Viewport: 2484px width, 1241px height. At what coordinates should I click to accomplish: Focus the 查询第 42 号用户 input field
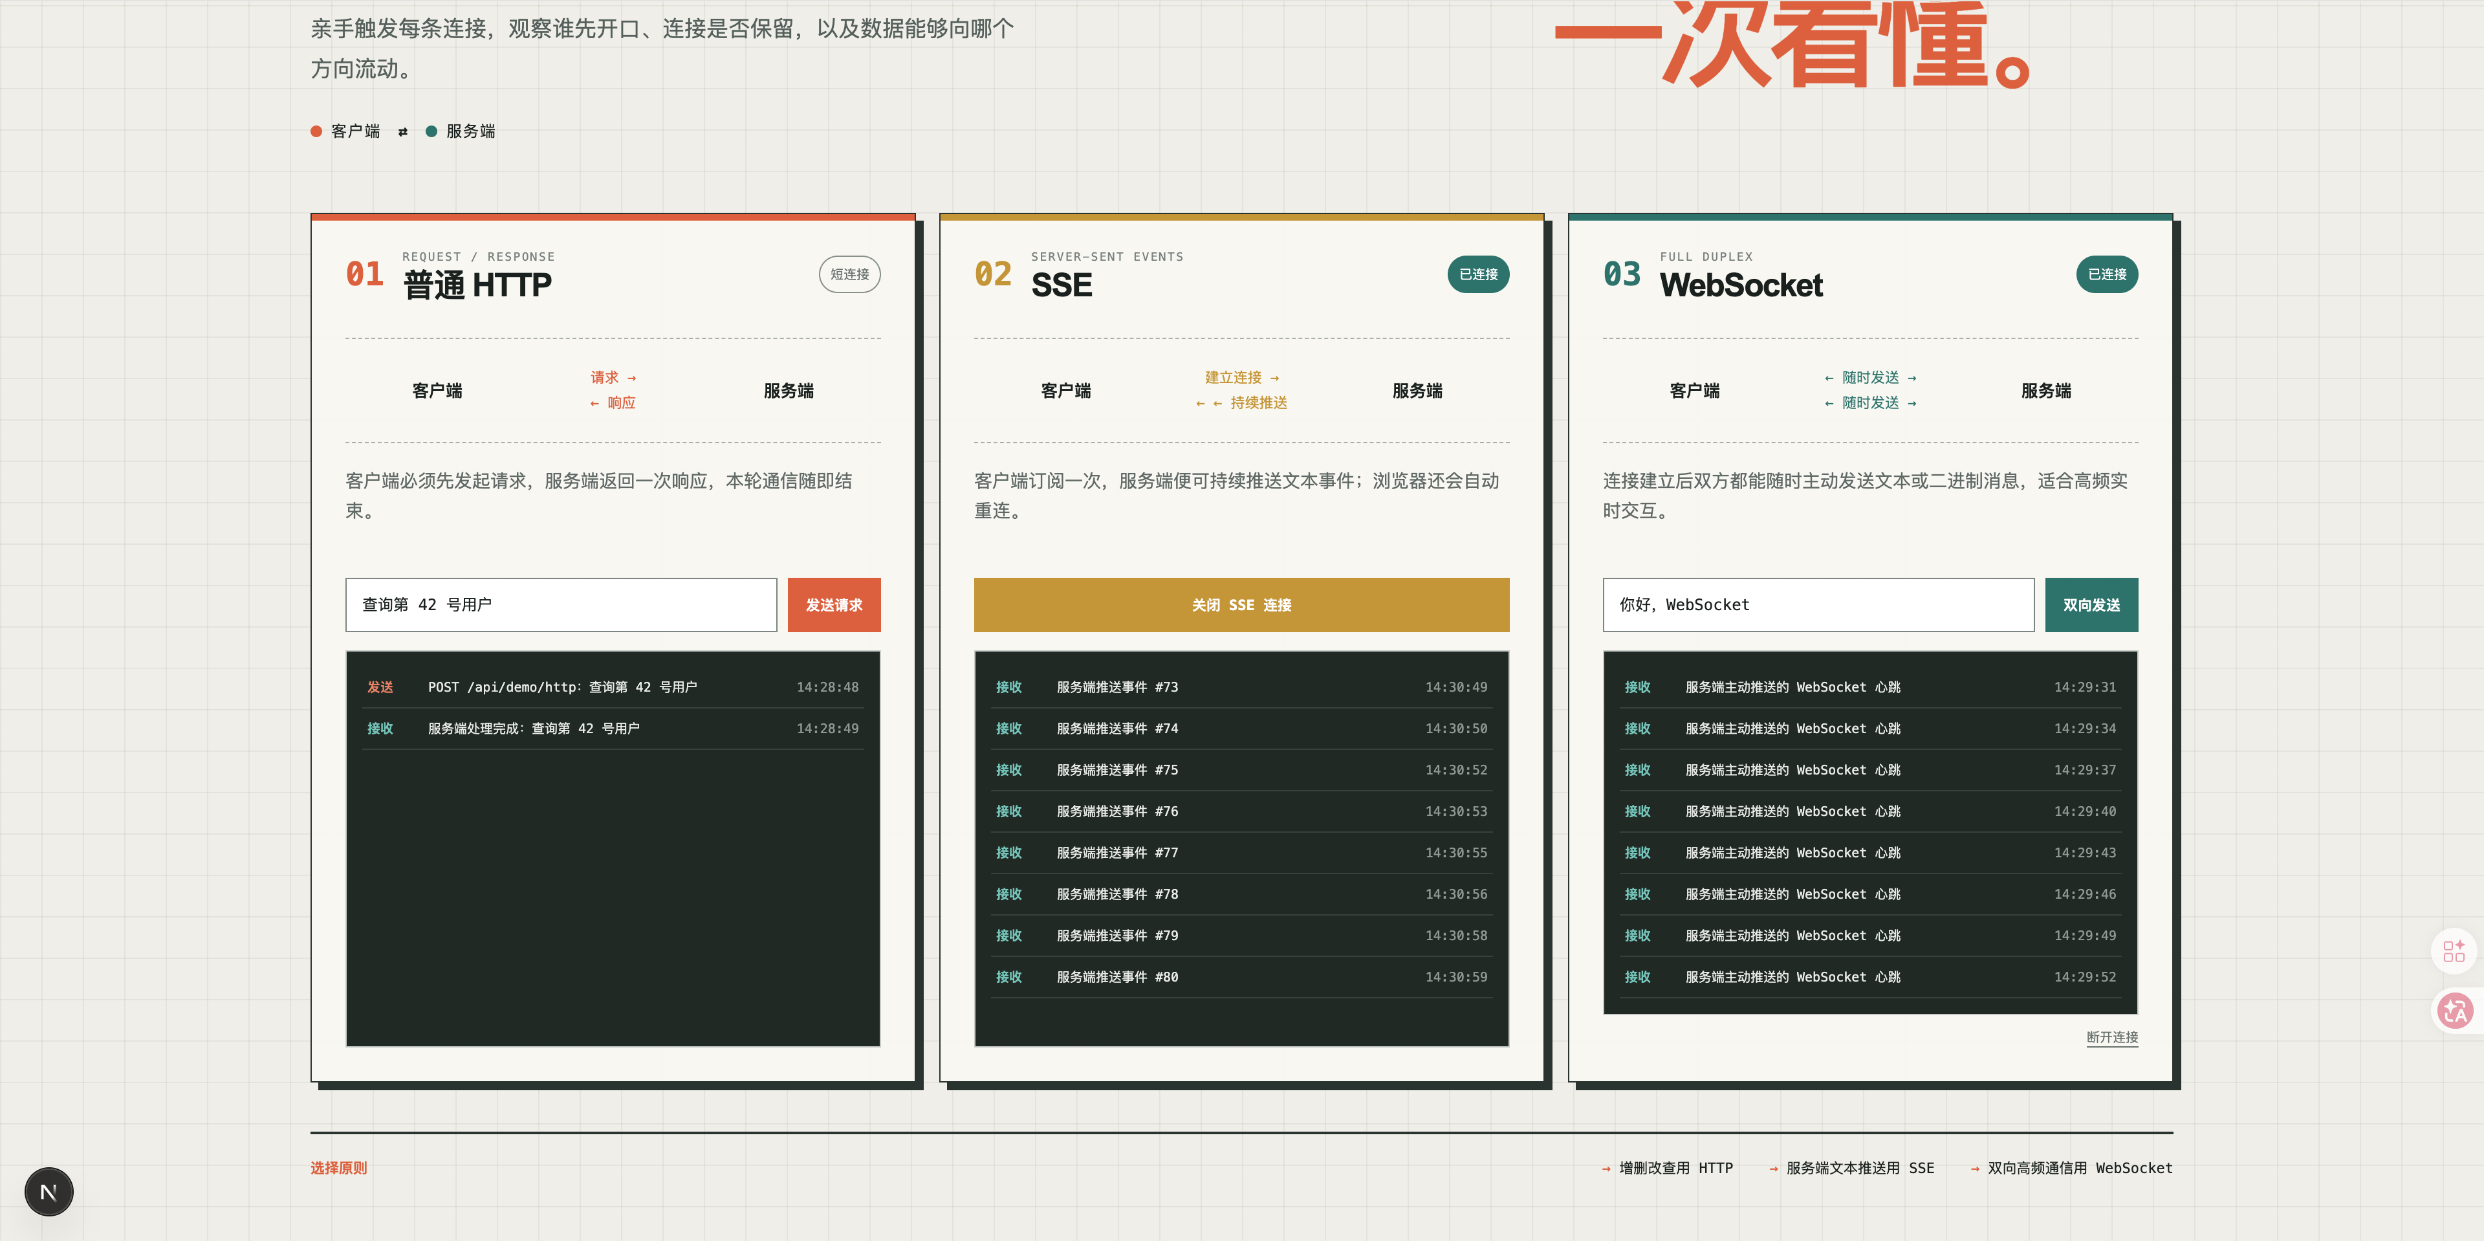click(561, 604)
